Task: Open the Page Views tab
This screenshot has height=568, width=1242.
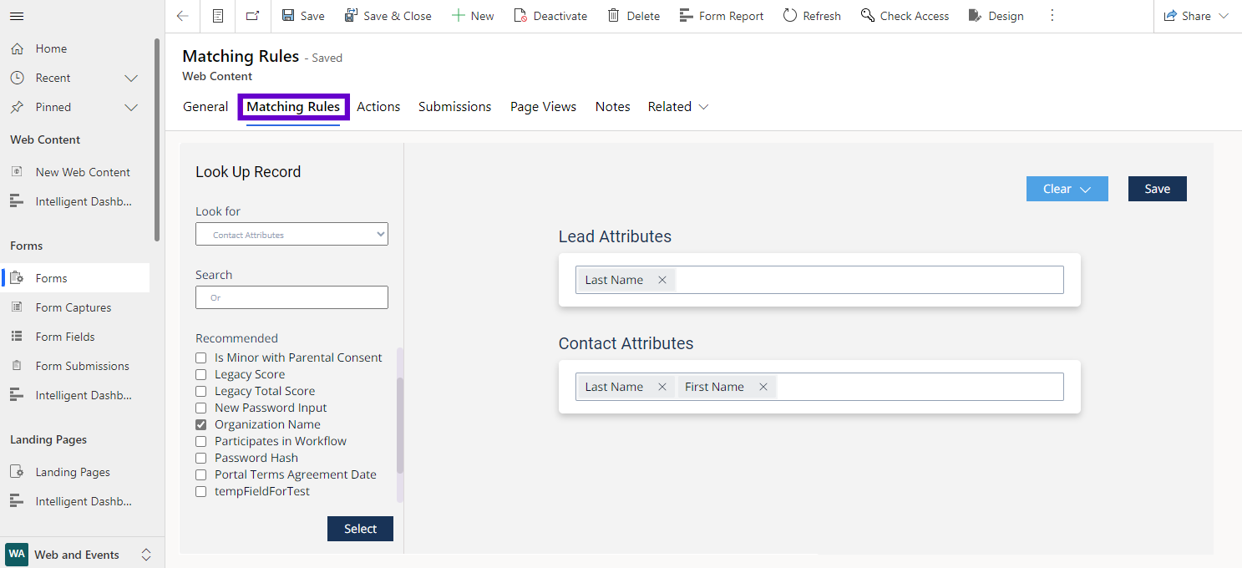Action: tap(543, 107)
